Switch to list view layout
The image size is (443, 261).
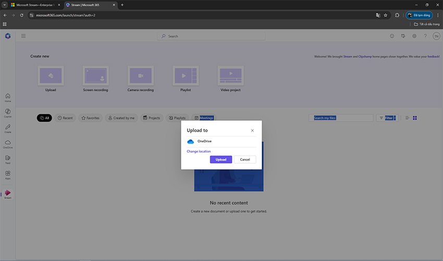pos(407,118)
